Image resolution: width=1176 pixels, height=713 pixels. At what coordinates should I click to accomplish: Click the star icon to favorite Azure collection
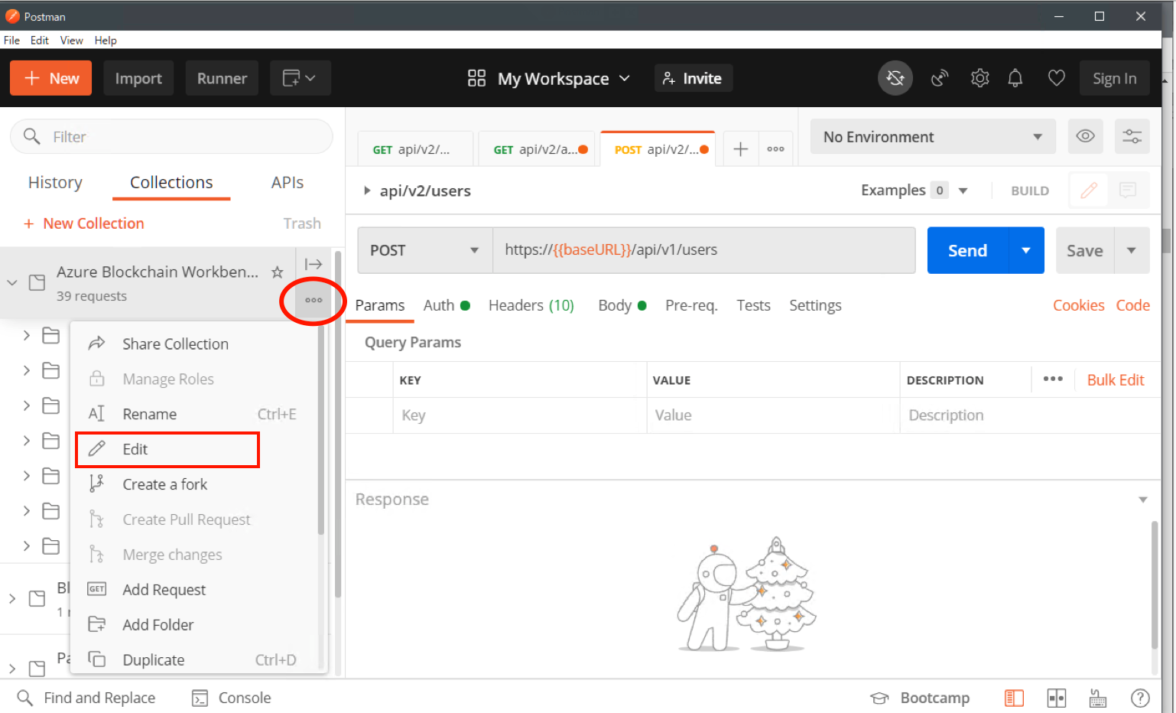coord(278,272)
